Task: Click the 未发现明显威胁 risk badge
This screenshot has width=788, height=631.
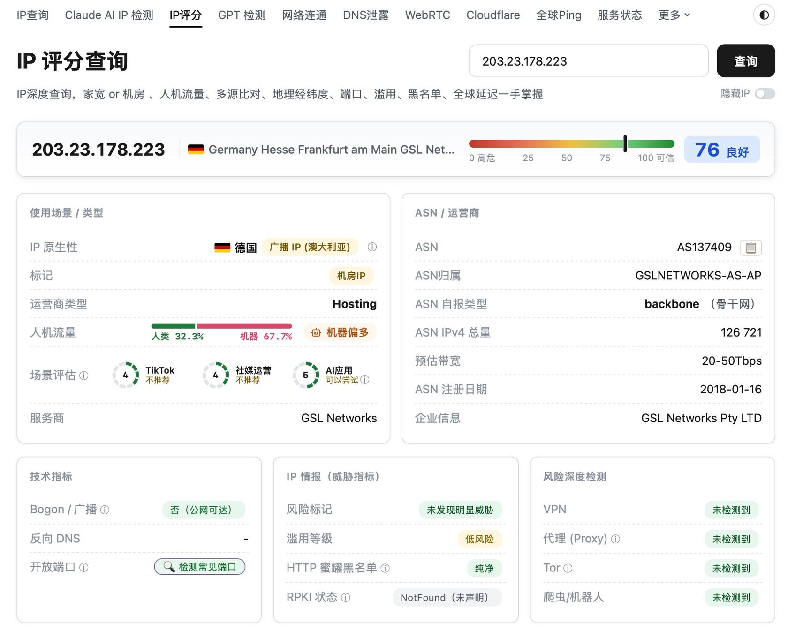Action: (460, 510)
